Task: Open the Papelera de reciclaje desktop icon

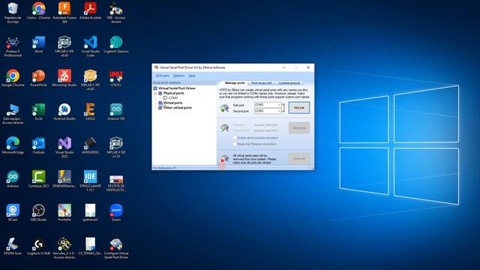Action: pyautogui.click(x=13, y=13)
